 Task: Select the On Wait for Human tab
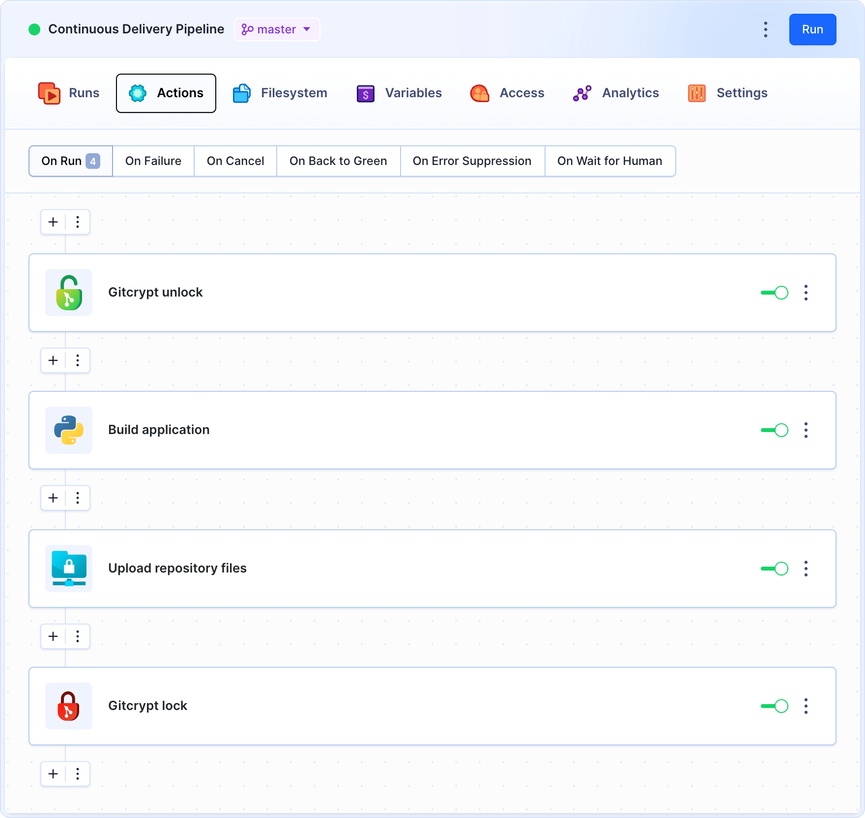click(610, 161)
